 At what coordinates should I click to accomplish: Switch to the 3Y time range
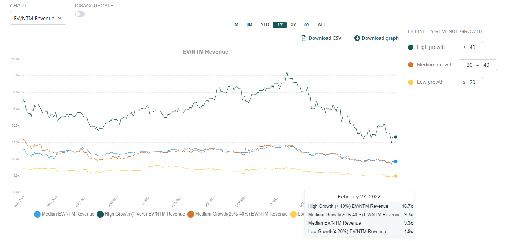(293, 24)
